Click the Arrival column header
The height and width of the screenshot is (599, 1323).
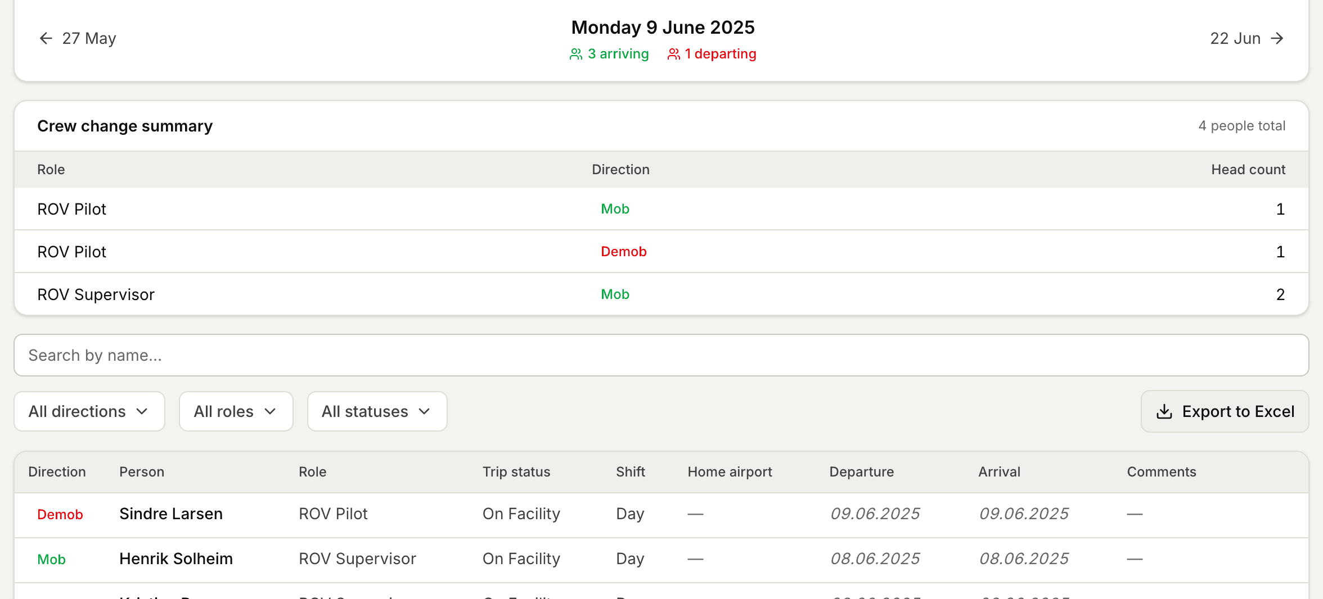(999, 472)
